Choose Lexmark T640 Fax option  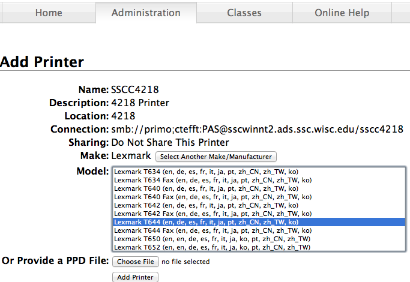(212, 197)
